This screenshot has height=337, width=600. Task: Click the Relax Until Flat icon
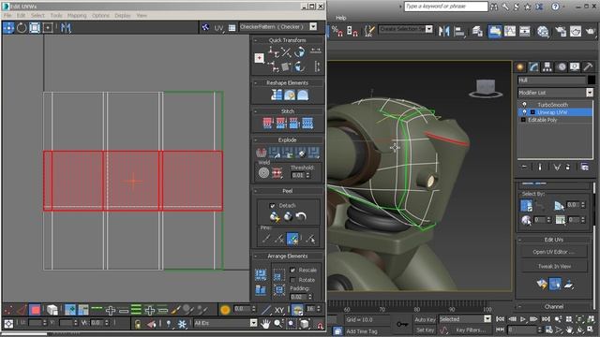290,95
